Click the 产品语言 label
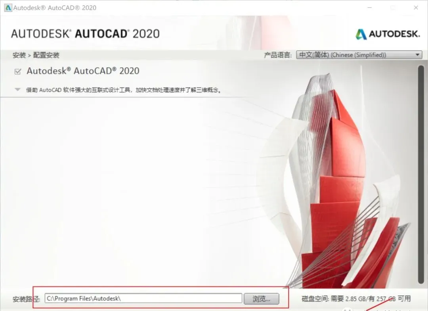The image size is (428, 311). click(x=277, y=55)
